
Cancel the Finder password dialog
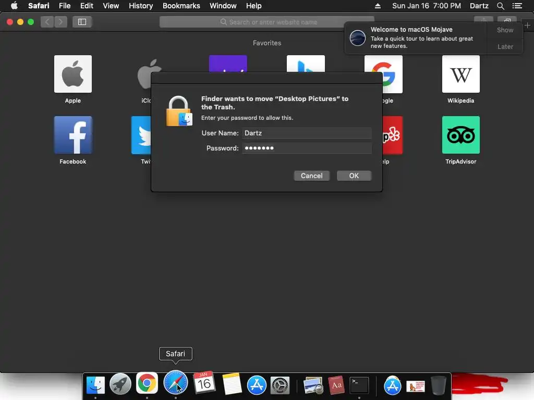pyautogui.click(x=312, y=176)
